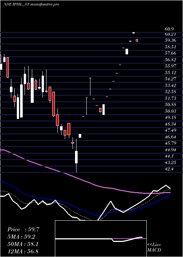Click the 51.73 price axis label

(171, 98)
